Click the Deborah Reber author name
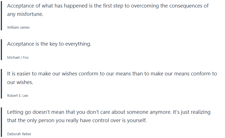This screenshot has width=225, height=138. pyautogui.click(x=19, y=134)
